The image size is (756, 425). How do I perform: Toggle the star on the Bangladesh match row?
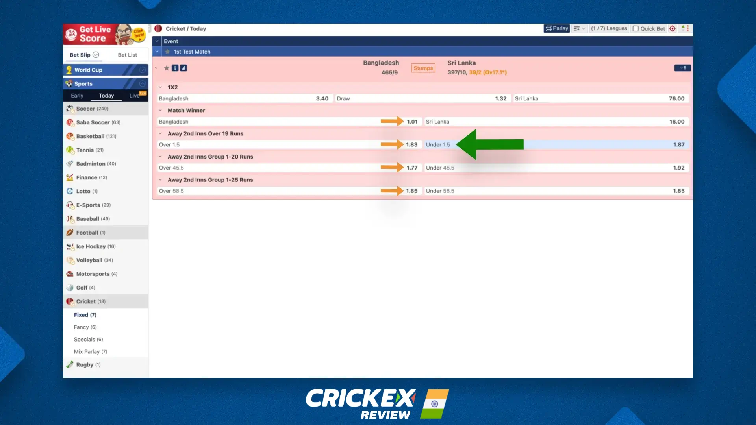166,68
